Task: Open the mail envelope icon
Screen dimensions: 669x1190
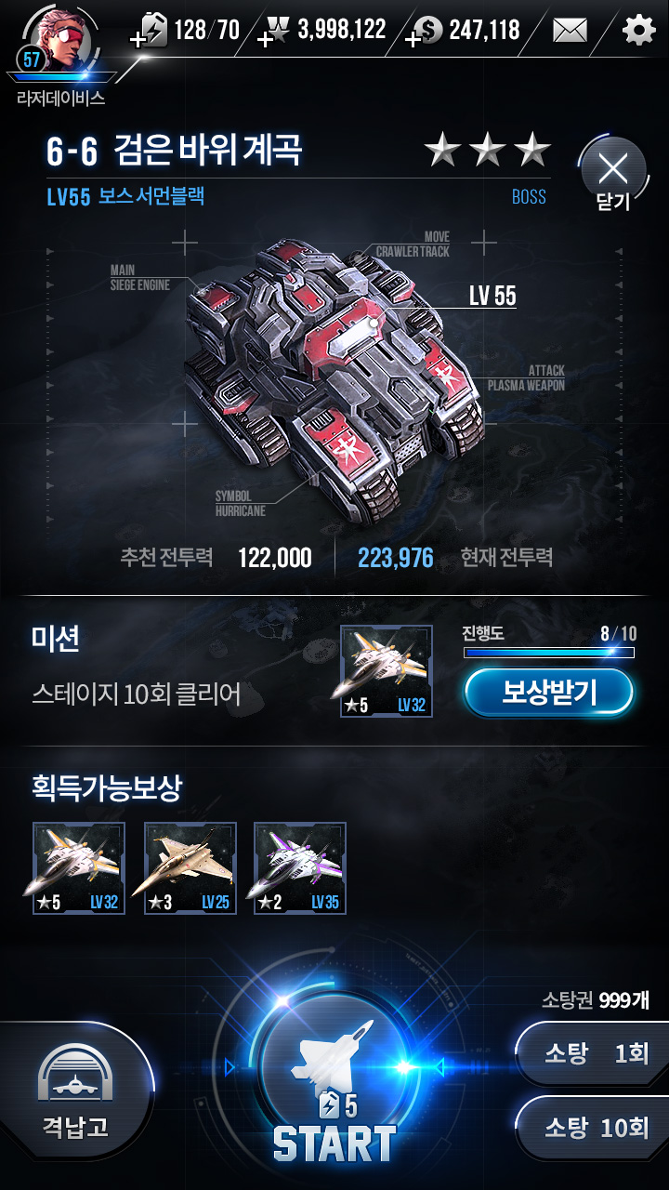Action: tap(570, 31)
